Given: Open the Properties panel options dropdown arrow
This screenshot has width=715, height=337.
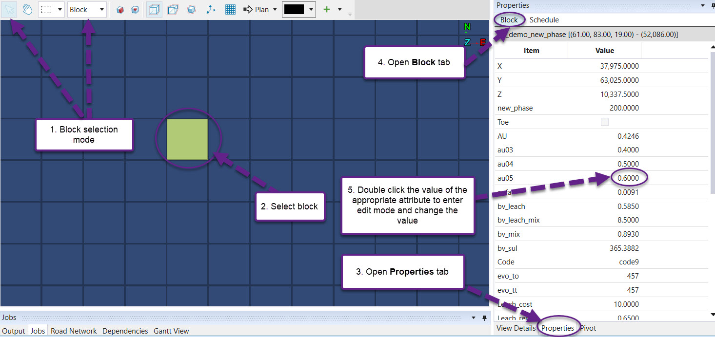Looking at the screenshot, I should [702, 5].
